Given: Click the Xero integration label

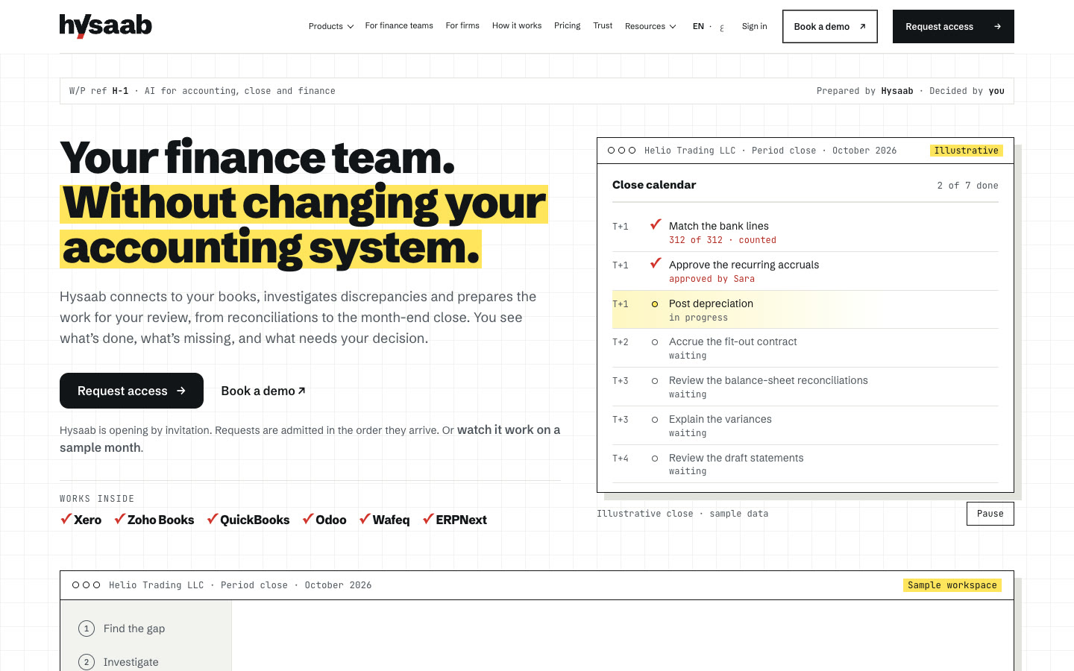Looking at the screenshot, I should [x=81, y=520].
